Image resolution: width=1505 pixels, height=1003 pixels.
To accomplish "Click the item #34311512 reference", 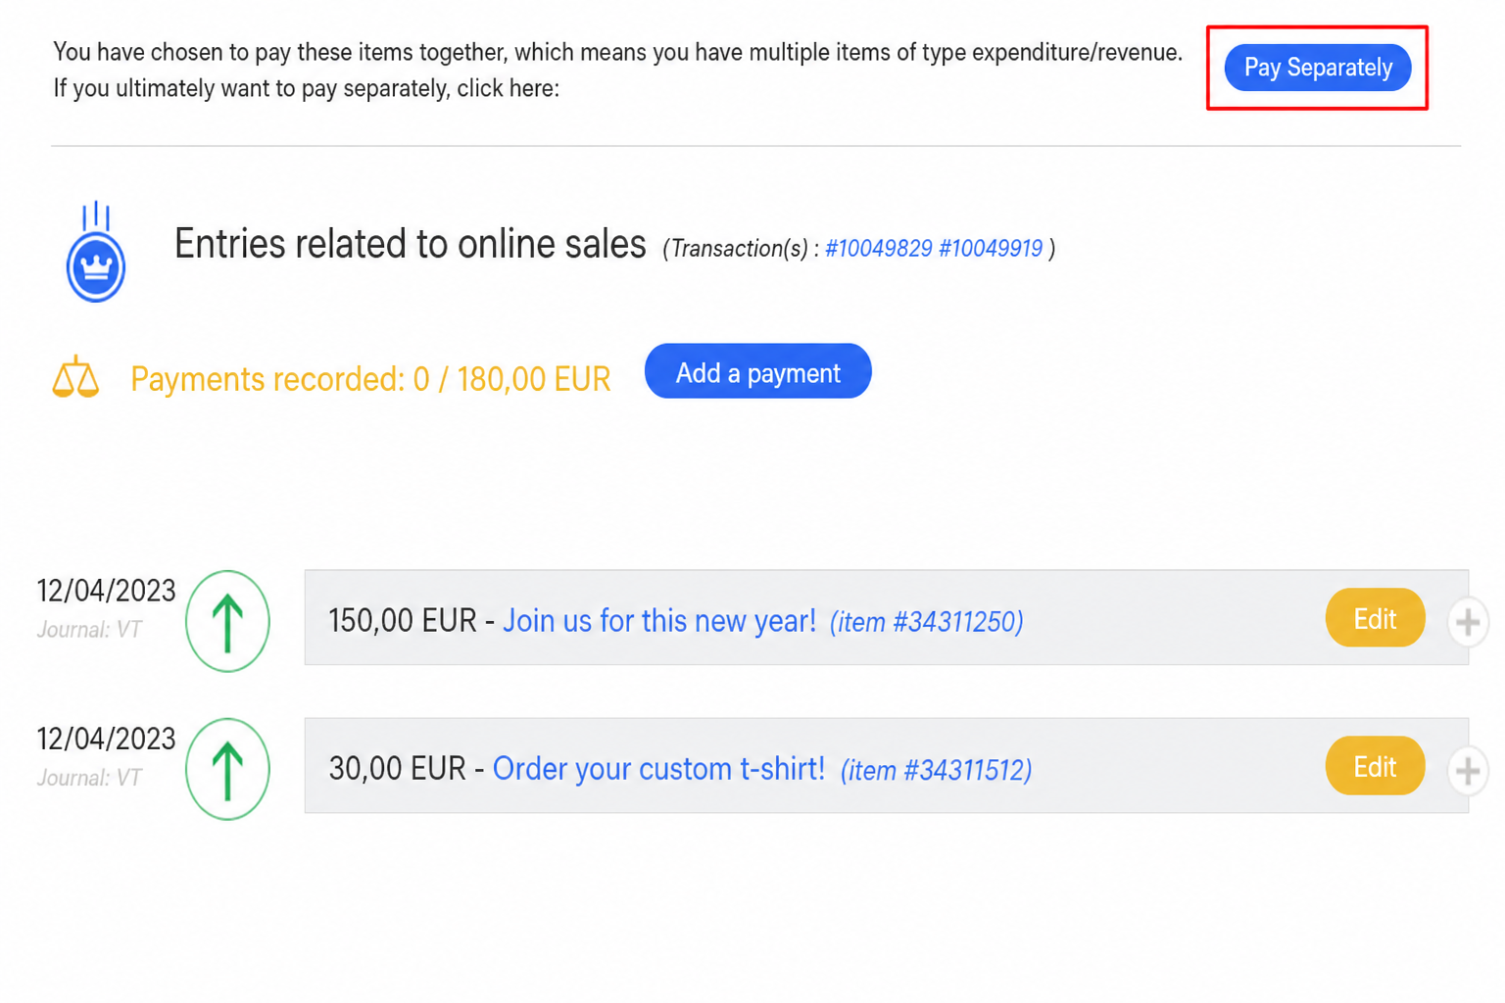I will [x=936, y=771].
